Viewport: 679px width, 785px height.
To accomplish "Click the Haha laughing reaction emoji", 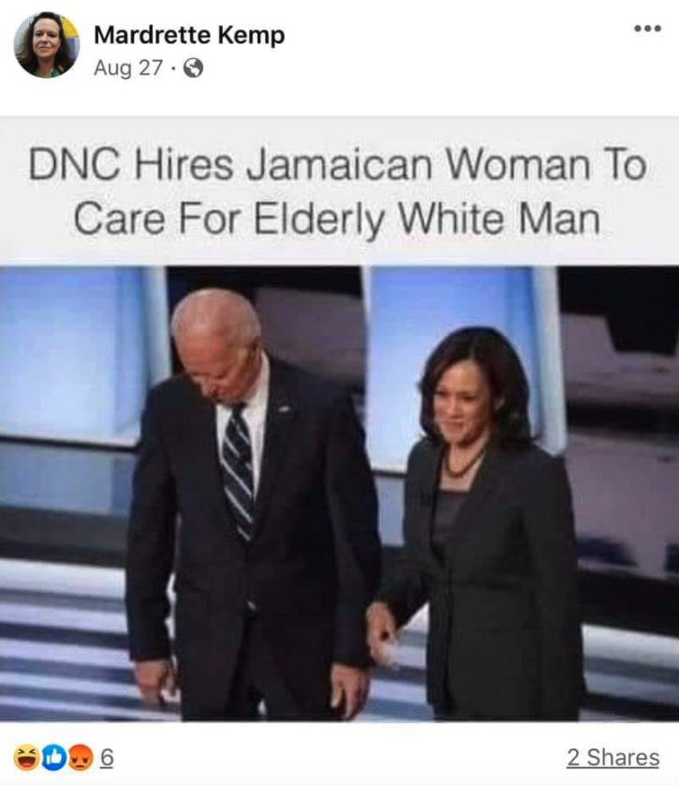I will (x=26, y=758).
